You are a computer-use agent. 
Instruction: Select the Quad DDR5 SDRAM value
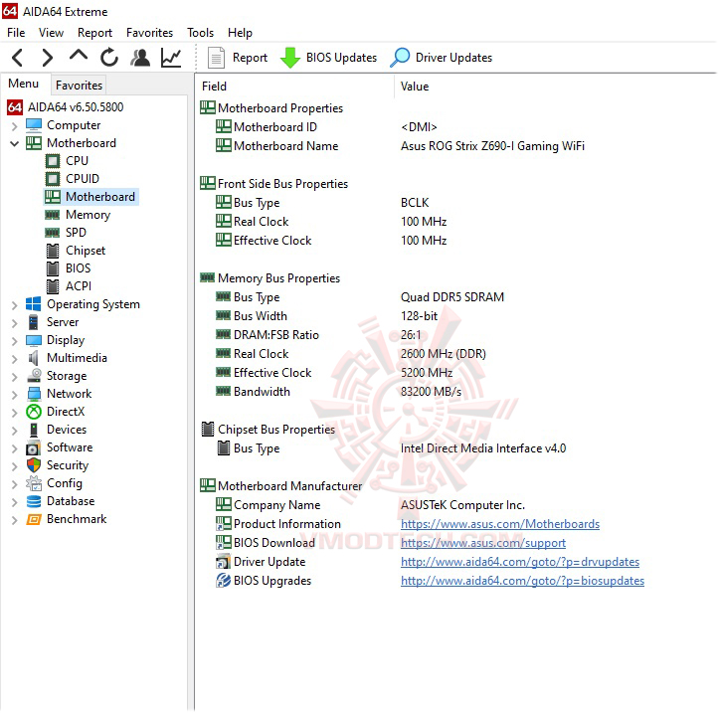click(452, 297)
